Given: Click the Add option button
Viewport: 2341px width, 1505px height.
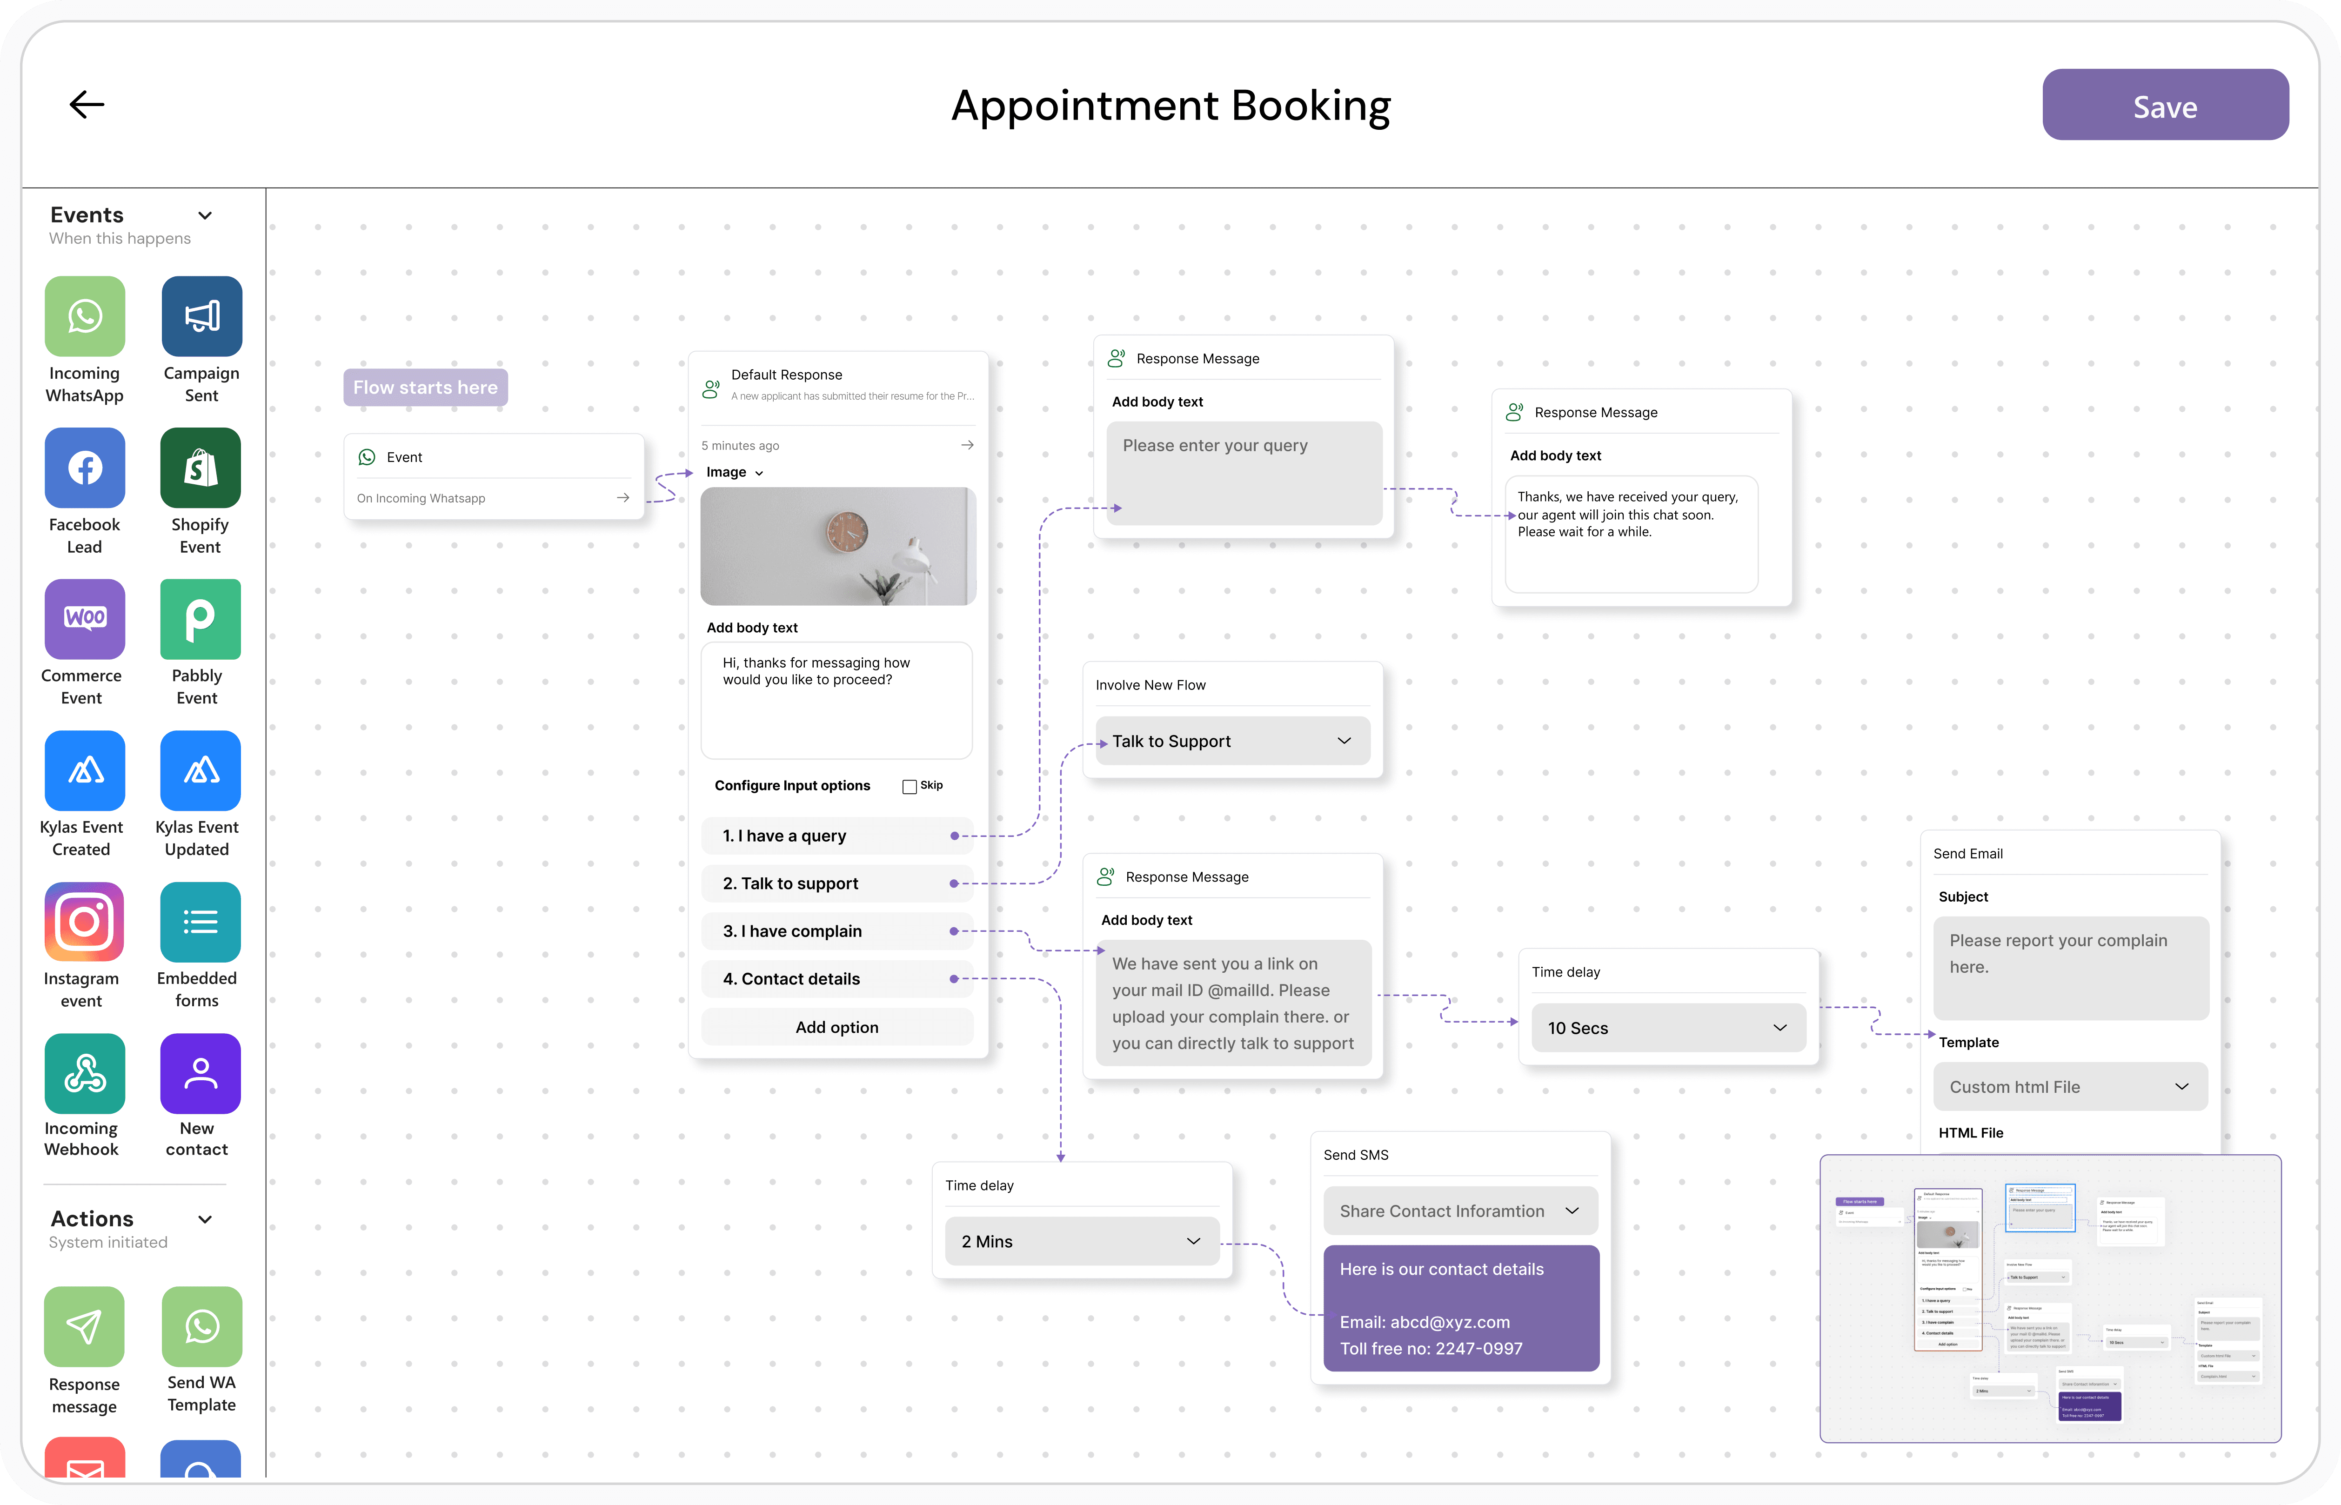Looking at the screenshot, I should pos(836,1027).
